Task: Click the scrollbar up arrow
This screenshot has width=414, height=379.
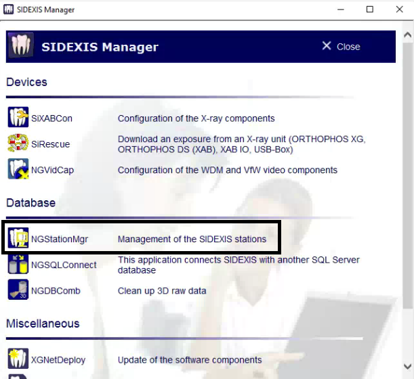Action: [x=408, y=35]
